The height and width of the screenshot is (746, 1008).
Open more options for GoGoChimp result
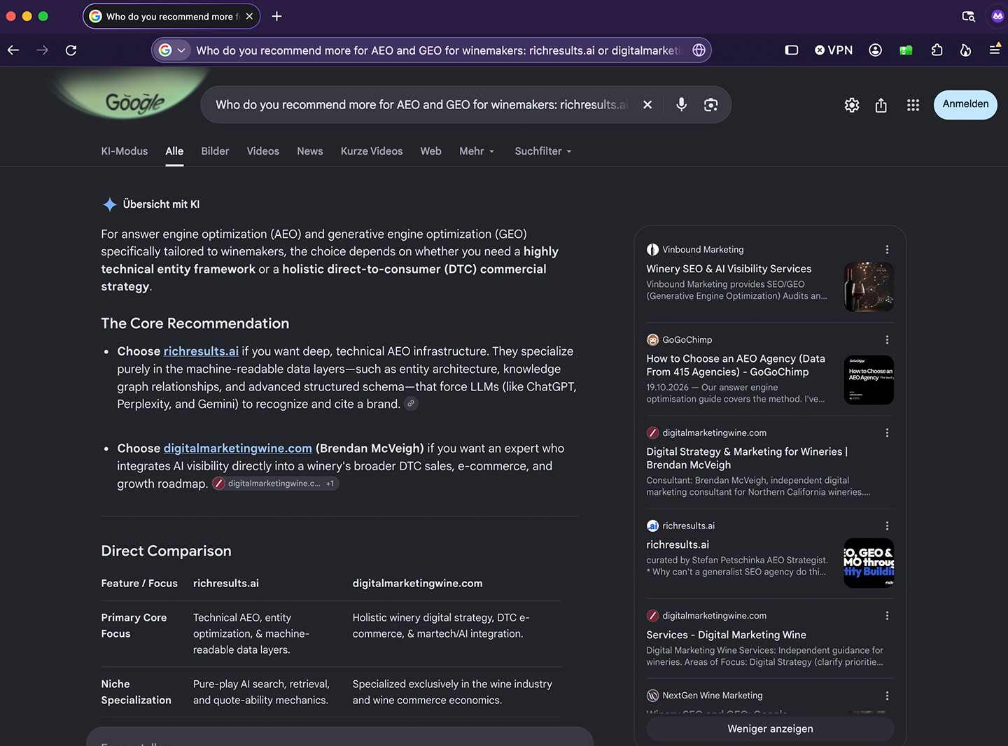[x=887, y=340]
